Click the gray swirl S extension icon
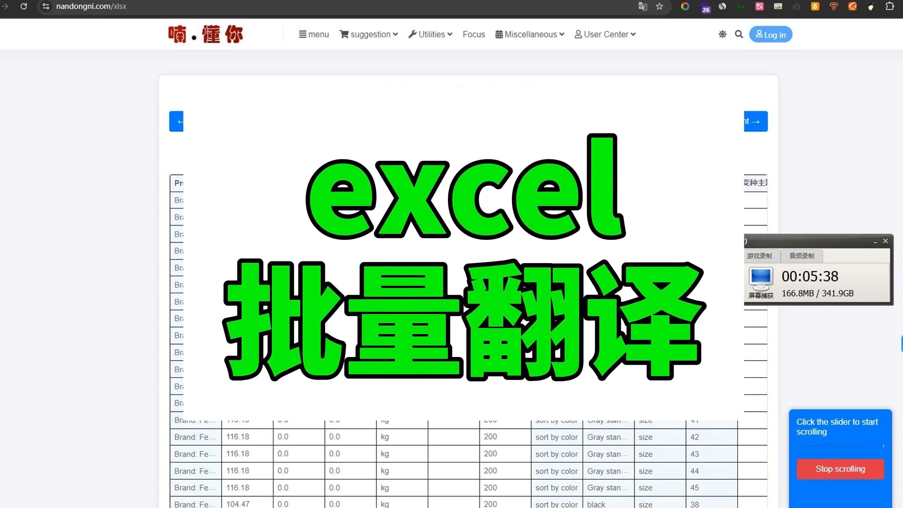This screenshot has width=903, height=508. pos(722,6)
